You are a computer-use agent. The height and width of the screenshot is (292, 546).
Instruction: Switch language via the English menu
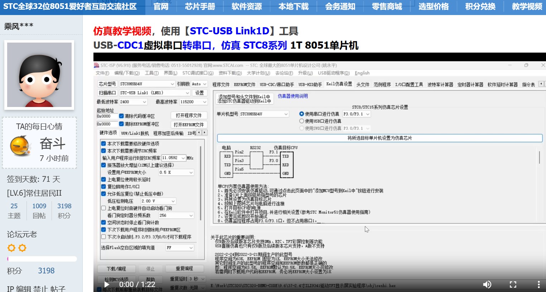coord(362,73)
